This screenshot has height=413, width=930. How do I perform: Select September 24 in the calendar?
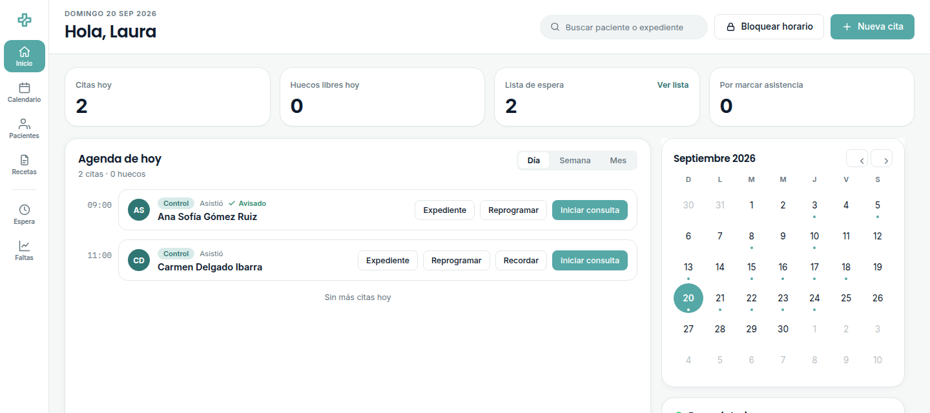pos(814,298)
